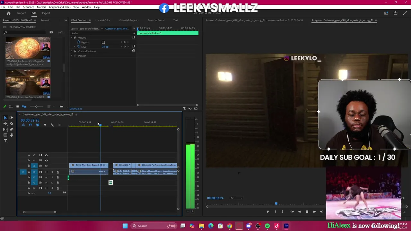Solo audio track A2
This screenshot has height=231, width=411.
point(52,177)
